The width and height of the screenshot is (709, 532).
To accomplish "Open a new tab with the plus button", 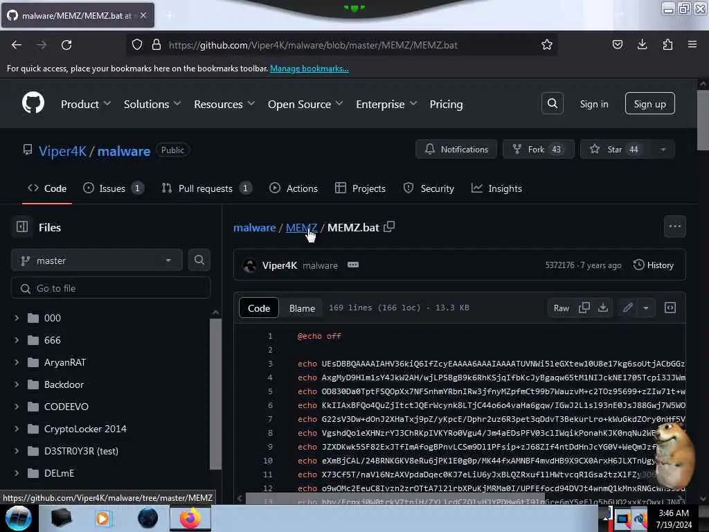I will [169, 16].
